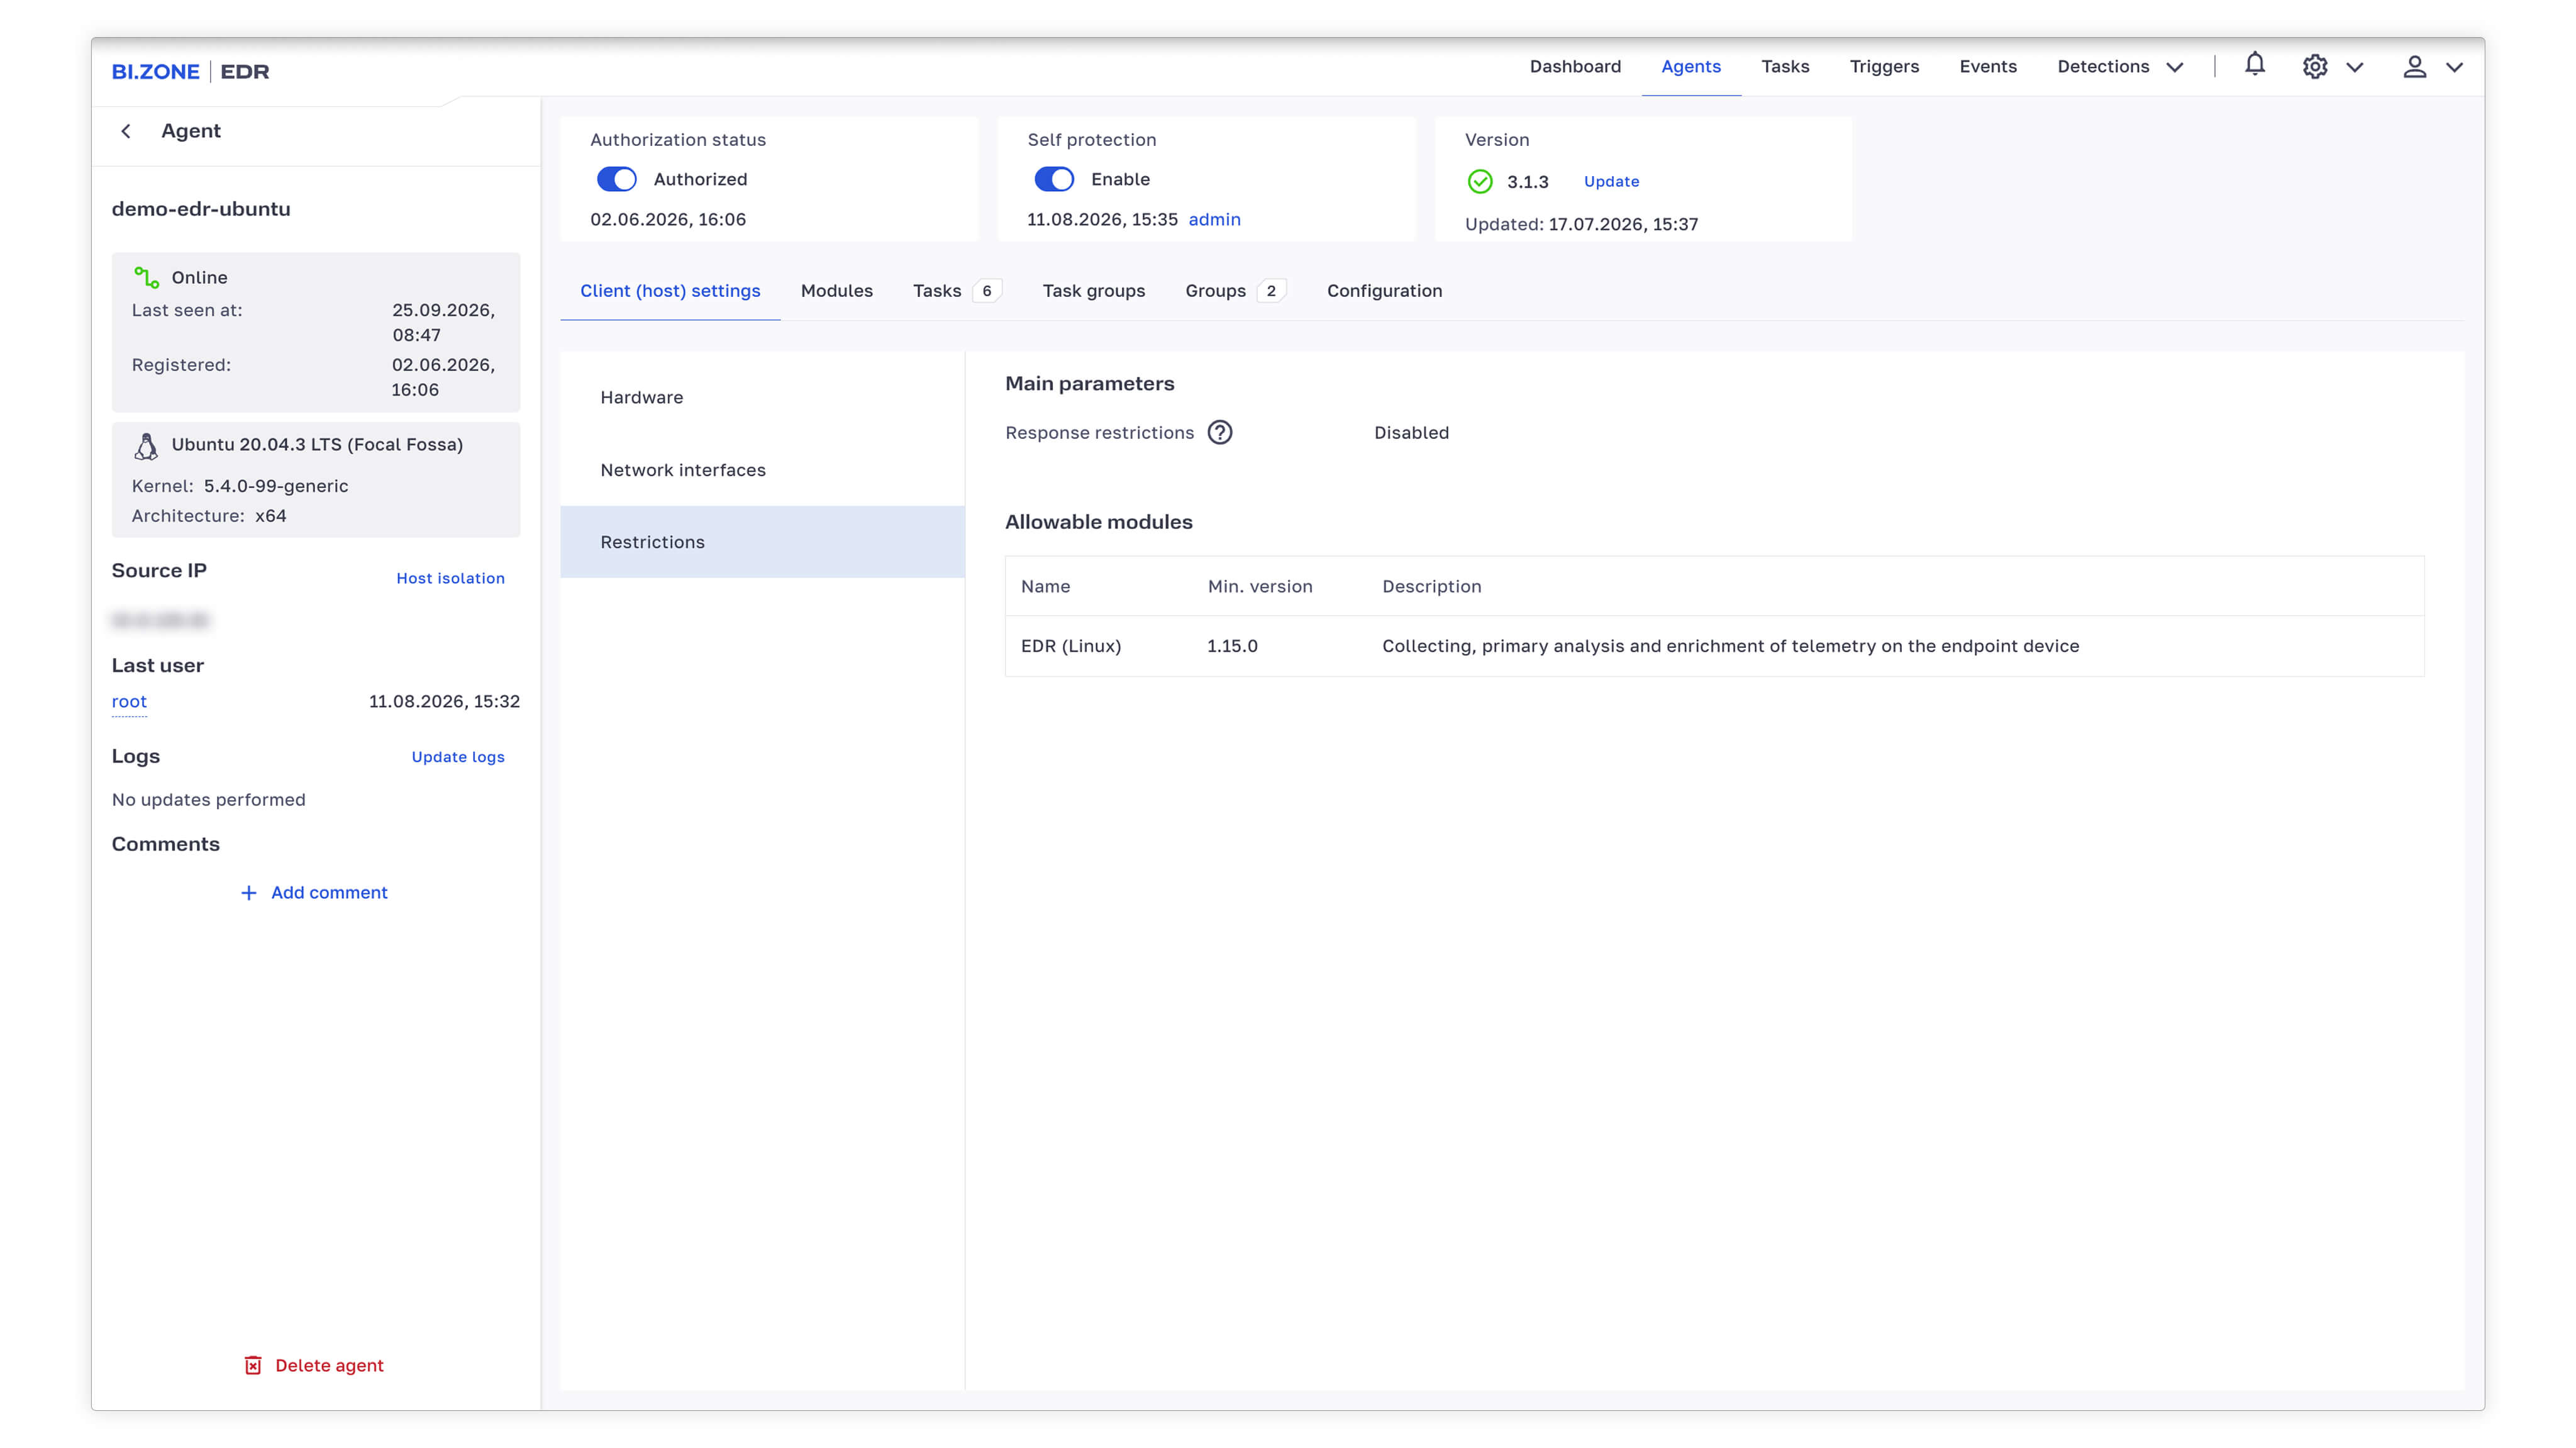Click the EDR (Linux) module name cell

(x=1070, y=646)
